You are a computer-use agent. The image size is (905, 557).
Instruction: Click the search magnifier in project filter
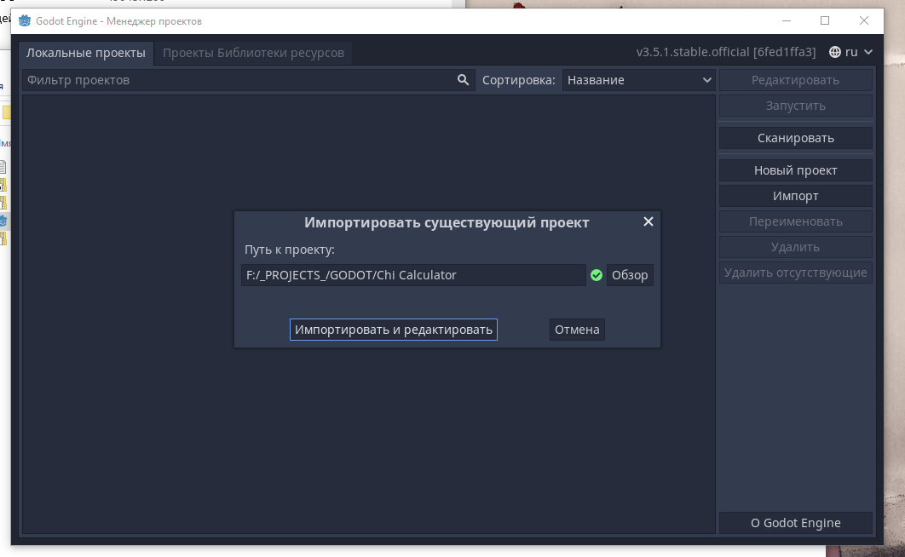(x=463, y=80)
